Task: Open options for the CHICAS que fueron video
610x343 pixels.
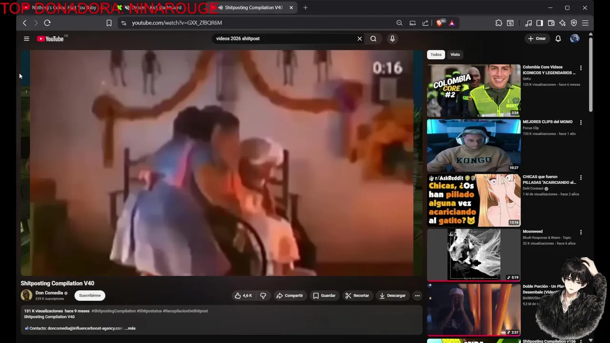Action: click(580, 178)
